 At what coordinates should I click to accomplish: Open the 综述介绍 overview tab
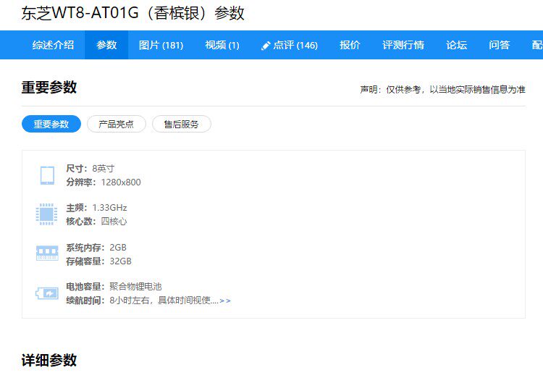coord(53,45)
